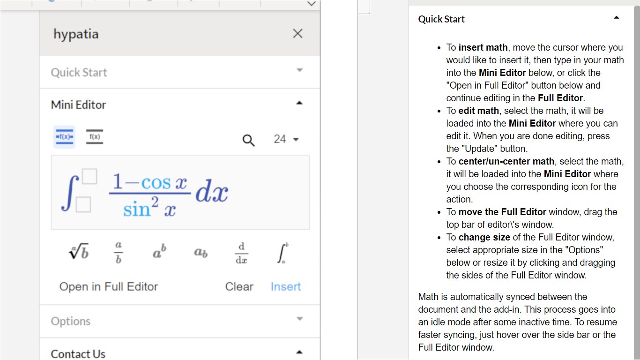640x360 pixels.
Task: Expand the Options section
Action: tap(180, 321)
